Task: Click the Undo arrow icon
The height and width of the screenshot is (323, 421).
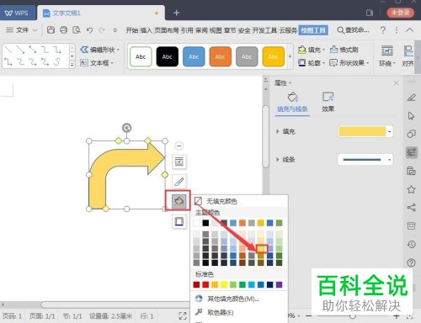Action: [89, 30]
